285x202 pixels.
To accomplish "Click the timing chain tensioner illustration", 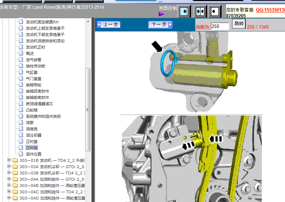I will 192,159.
